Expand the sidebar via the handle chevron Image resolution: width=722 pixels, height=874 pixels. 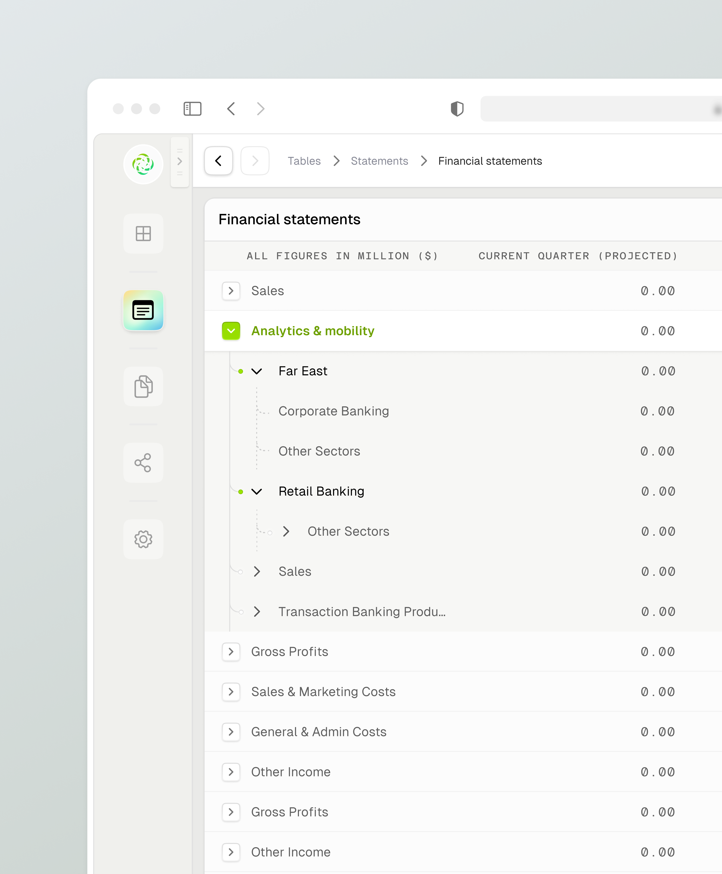pyautogui.click(x=180, y=161)
